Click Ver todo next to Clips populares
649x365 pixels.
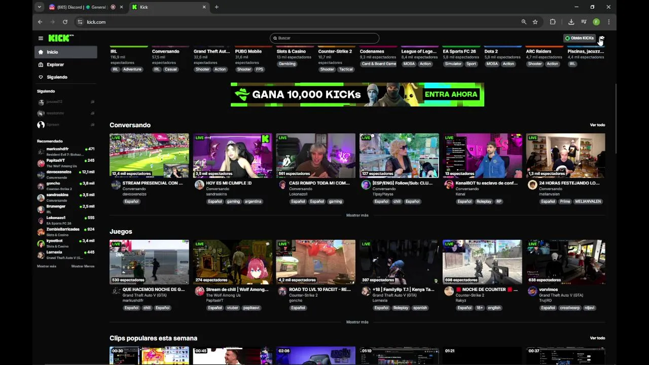point(597,338)
